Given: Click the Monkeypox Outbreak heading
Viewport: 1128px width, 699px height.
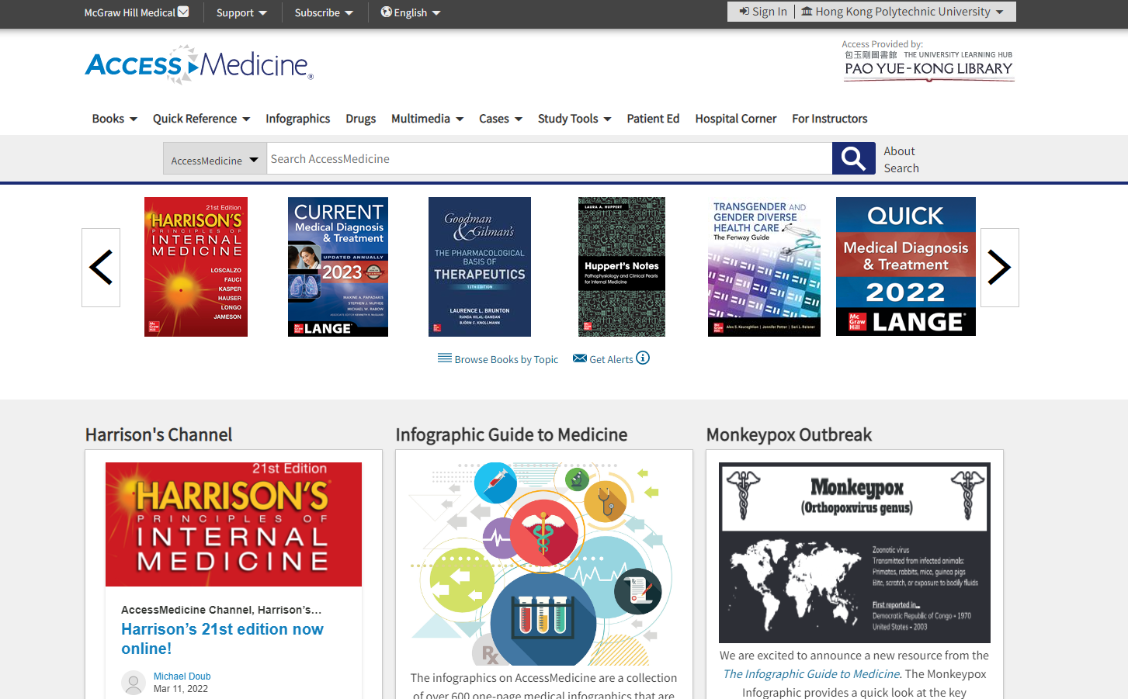Looking at the screenshot, I should pyautogui.click(x=790, y=434).
